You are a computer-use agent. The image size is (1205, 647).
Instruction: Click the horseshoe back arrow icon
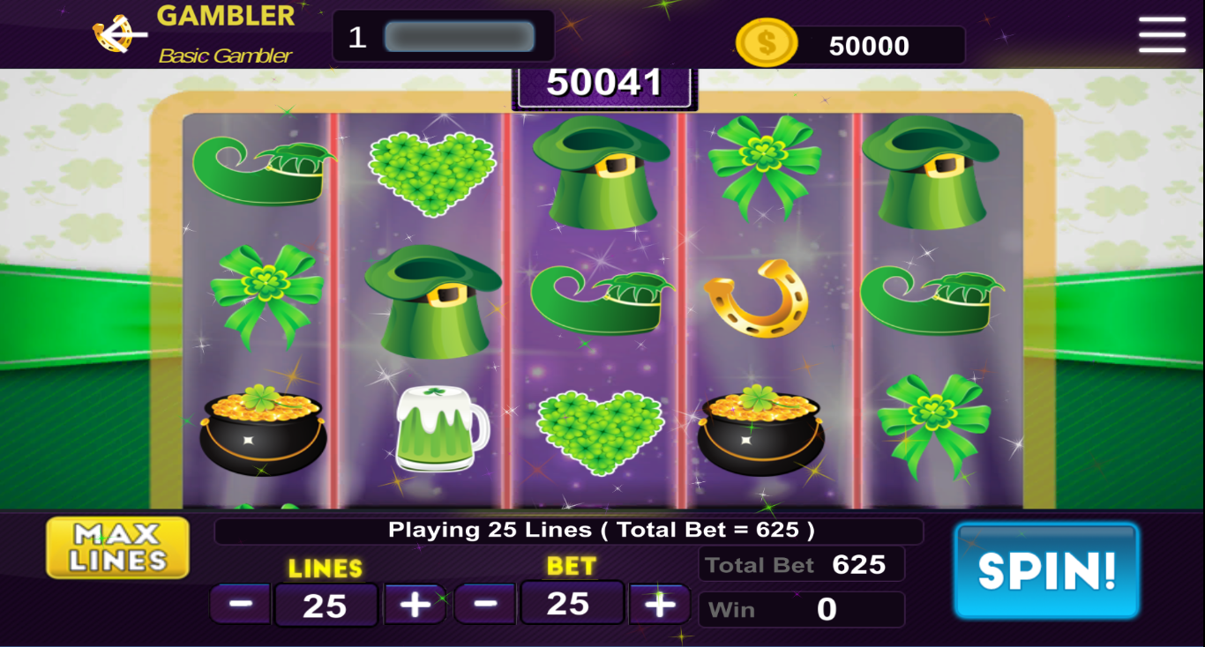pos(120,34)
